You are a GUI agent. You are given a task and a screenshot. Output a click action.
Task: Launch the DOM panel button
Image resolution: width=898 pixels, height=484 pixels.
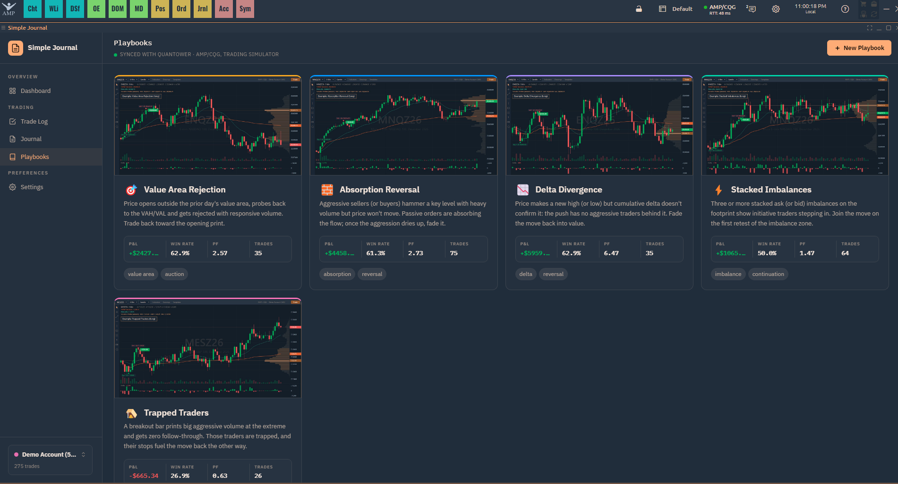coord(118,9)
